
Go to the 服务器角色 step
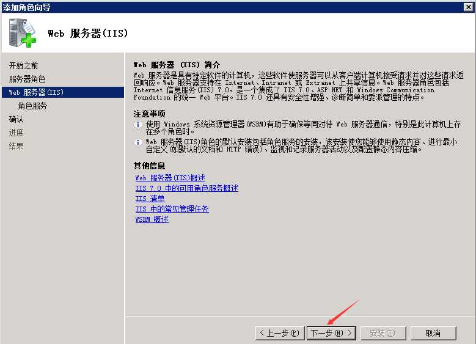coord(27,79)
